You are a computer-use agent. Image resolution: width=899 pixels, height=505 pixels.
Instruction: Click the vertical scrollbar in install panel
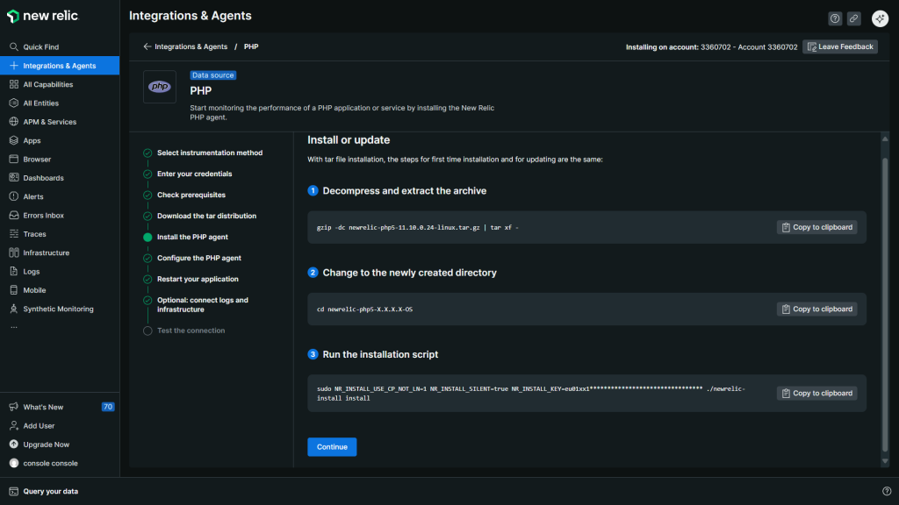click(884, 298)
